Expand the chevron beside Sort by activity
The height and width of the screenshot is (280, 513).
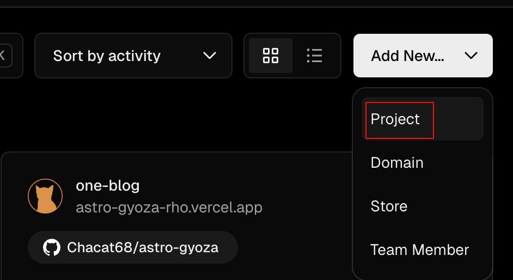(209, 56)
